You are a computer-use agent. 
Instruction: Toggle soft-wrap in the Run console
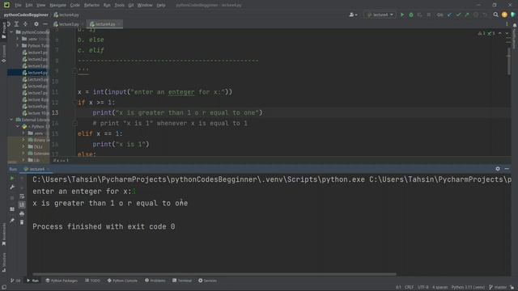point(22,196)
